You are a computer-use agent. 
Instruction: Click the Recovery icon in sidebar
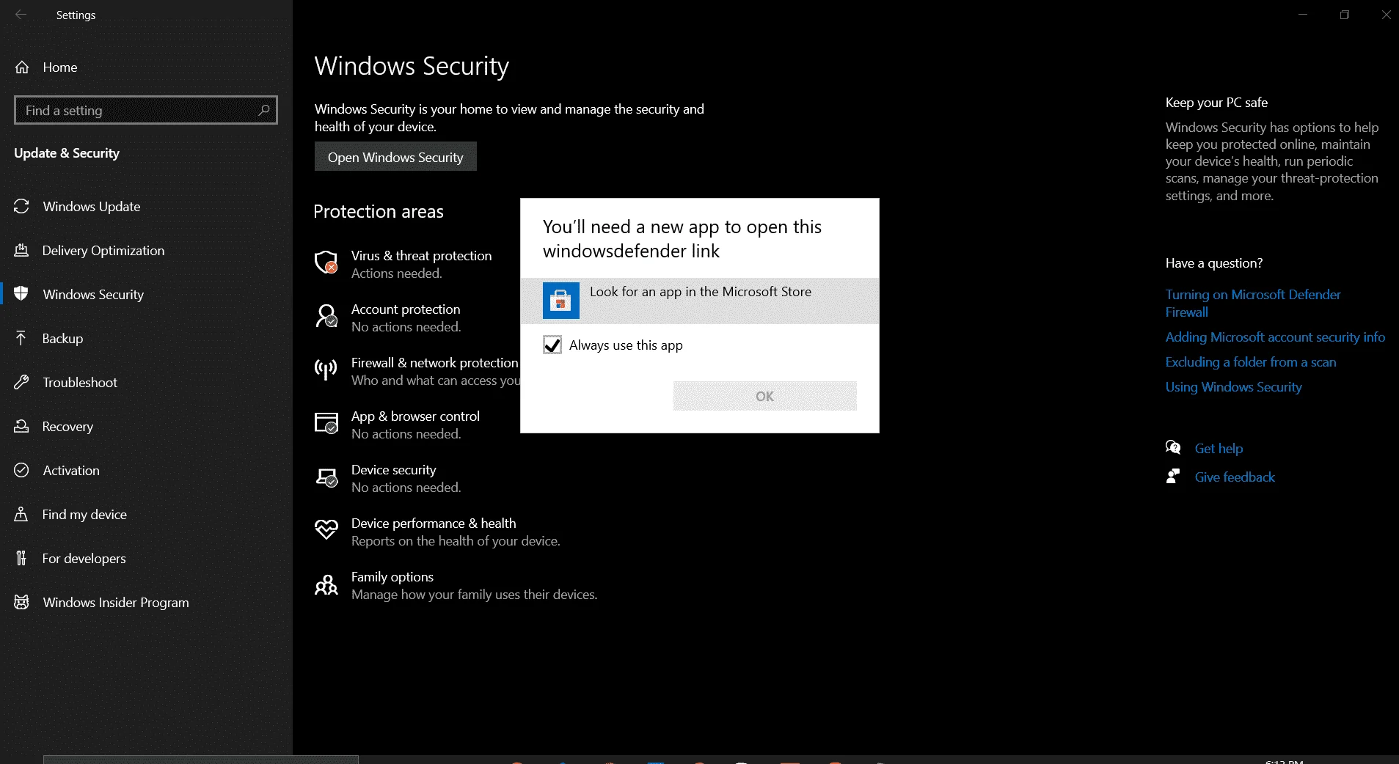click(x=22, y=427)
